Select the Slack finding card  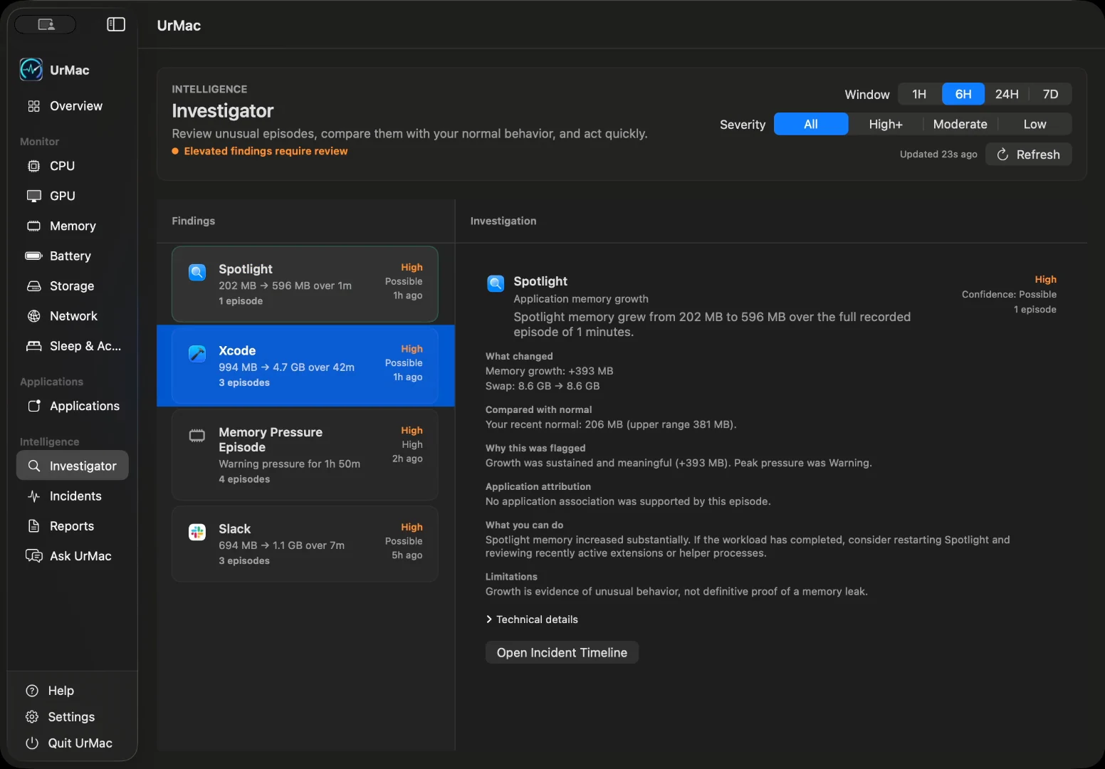coord(305,544)
